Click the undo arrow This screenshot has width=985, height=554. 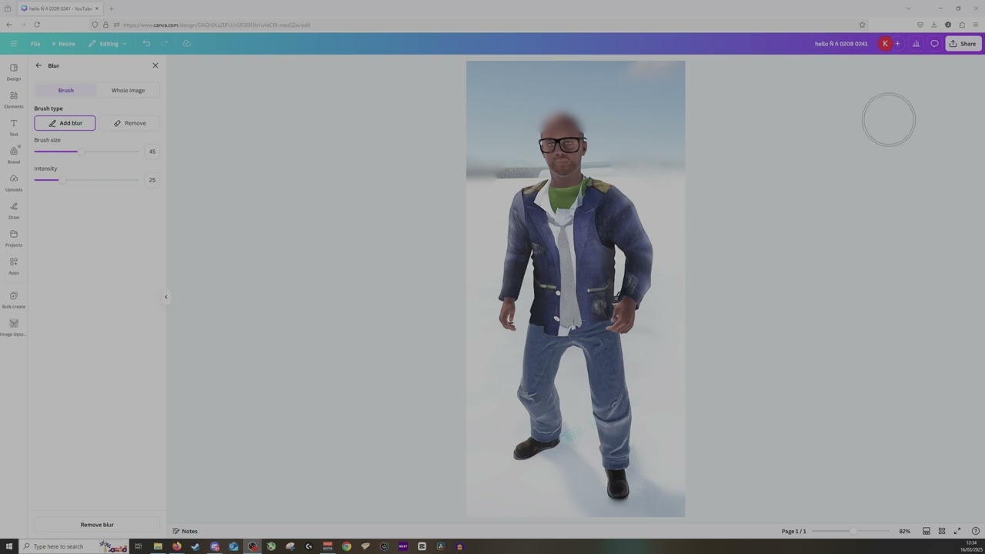coord(146,44)
